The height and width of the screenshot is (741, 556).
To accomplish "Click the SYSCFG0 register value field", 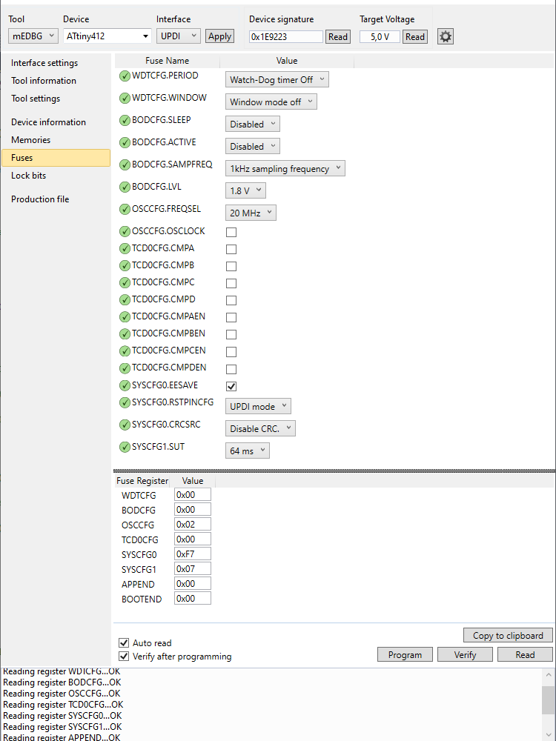I will tap(192, 554).
